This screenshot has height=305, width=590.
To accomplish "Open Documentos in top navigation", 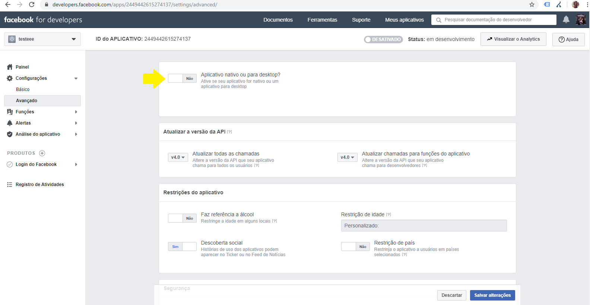I will pyautogui.click(x=278, y=20).
